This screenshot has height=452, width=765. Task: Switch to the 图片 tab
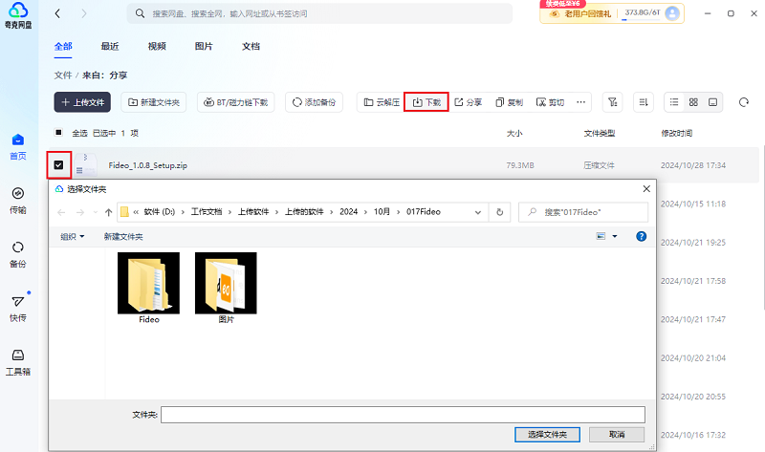[204, 46]
